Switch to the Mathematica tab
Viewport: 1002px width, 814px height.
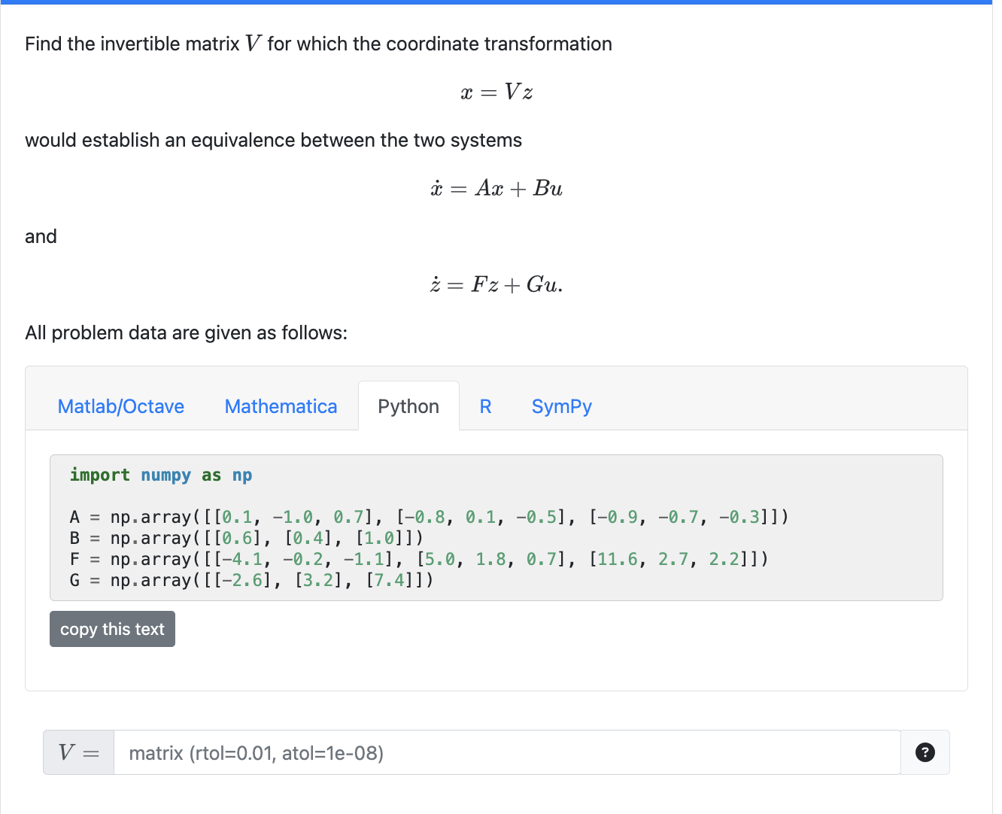(x=281, y=406)
